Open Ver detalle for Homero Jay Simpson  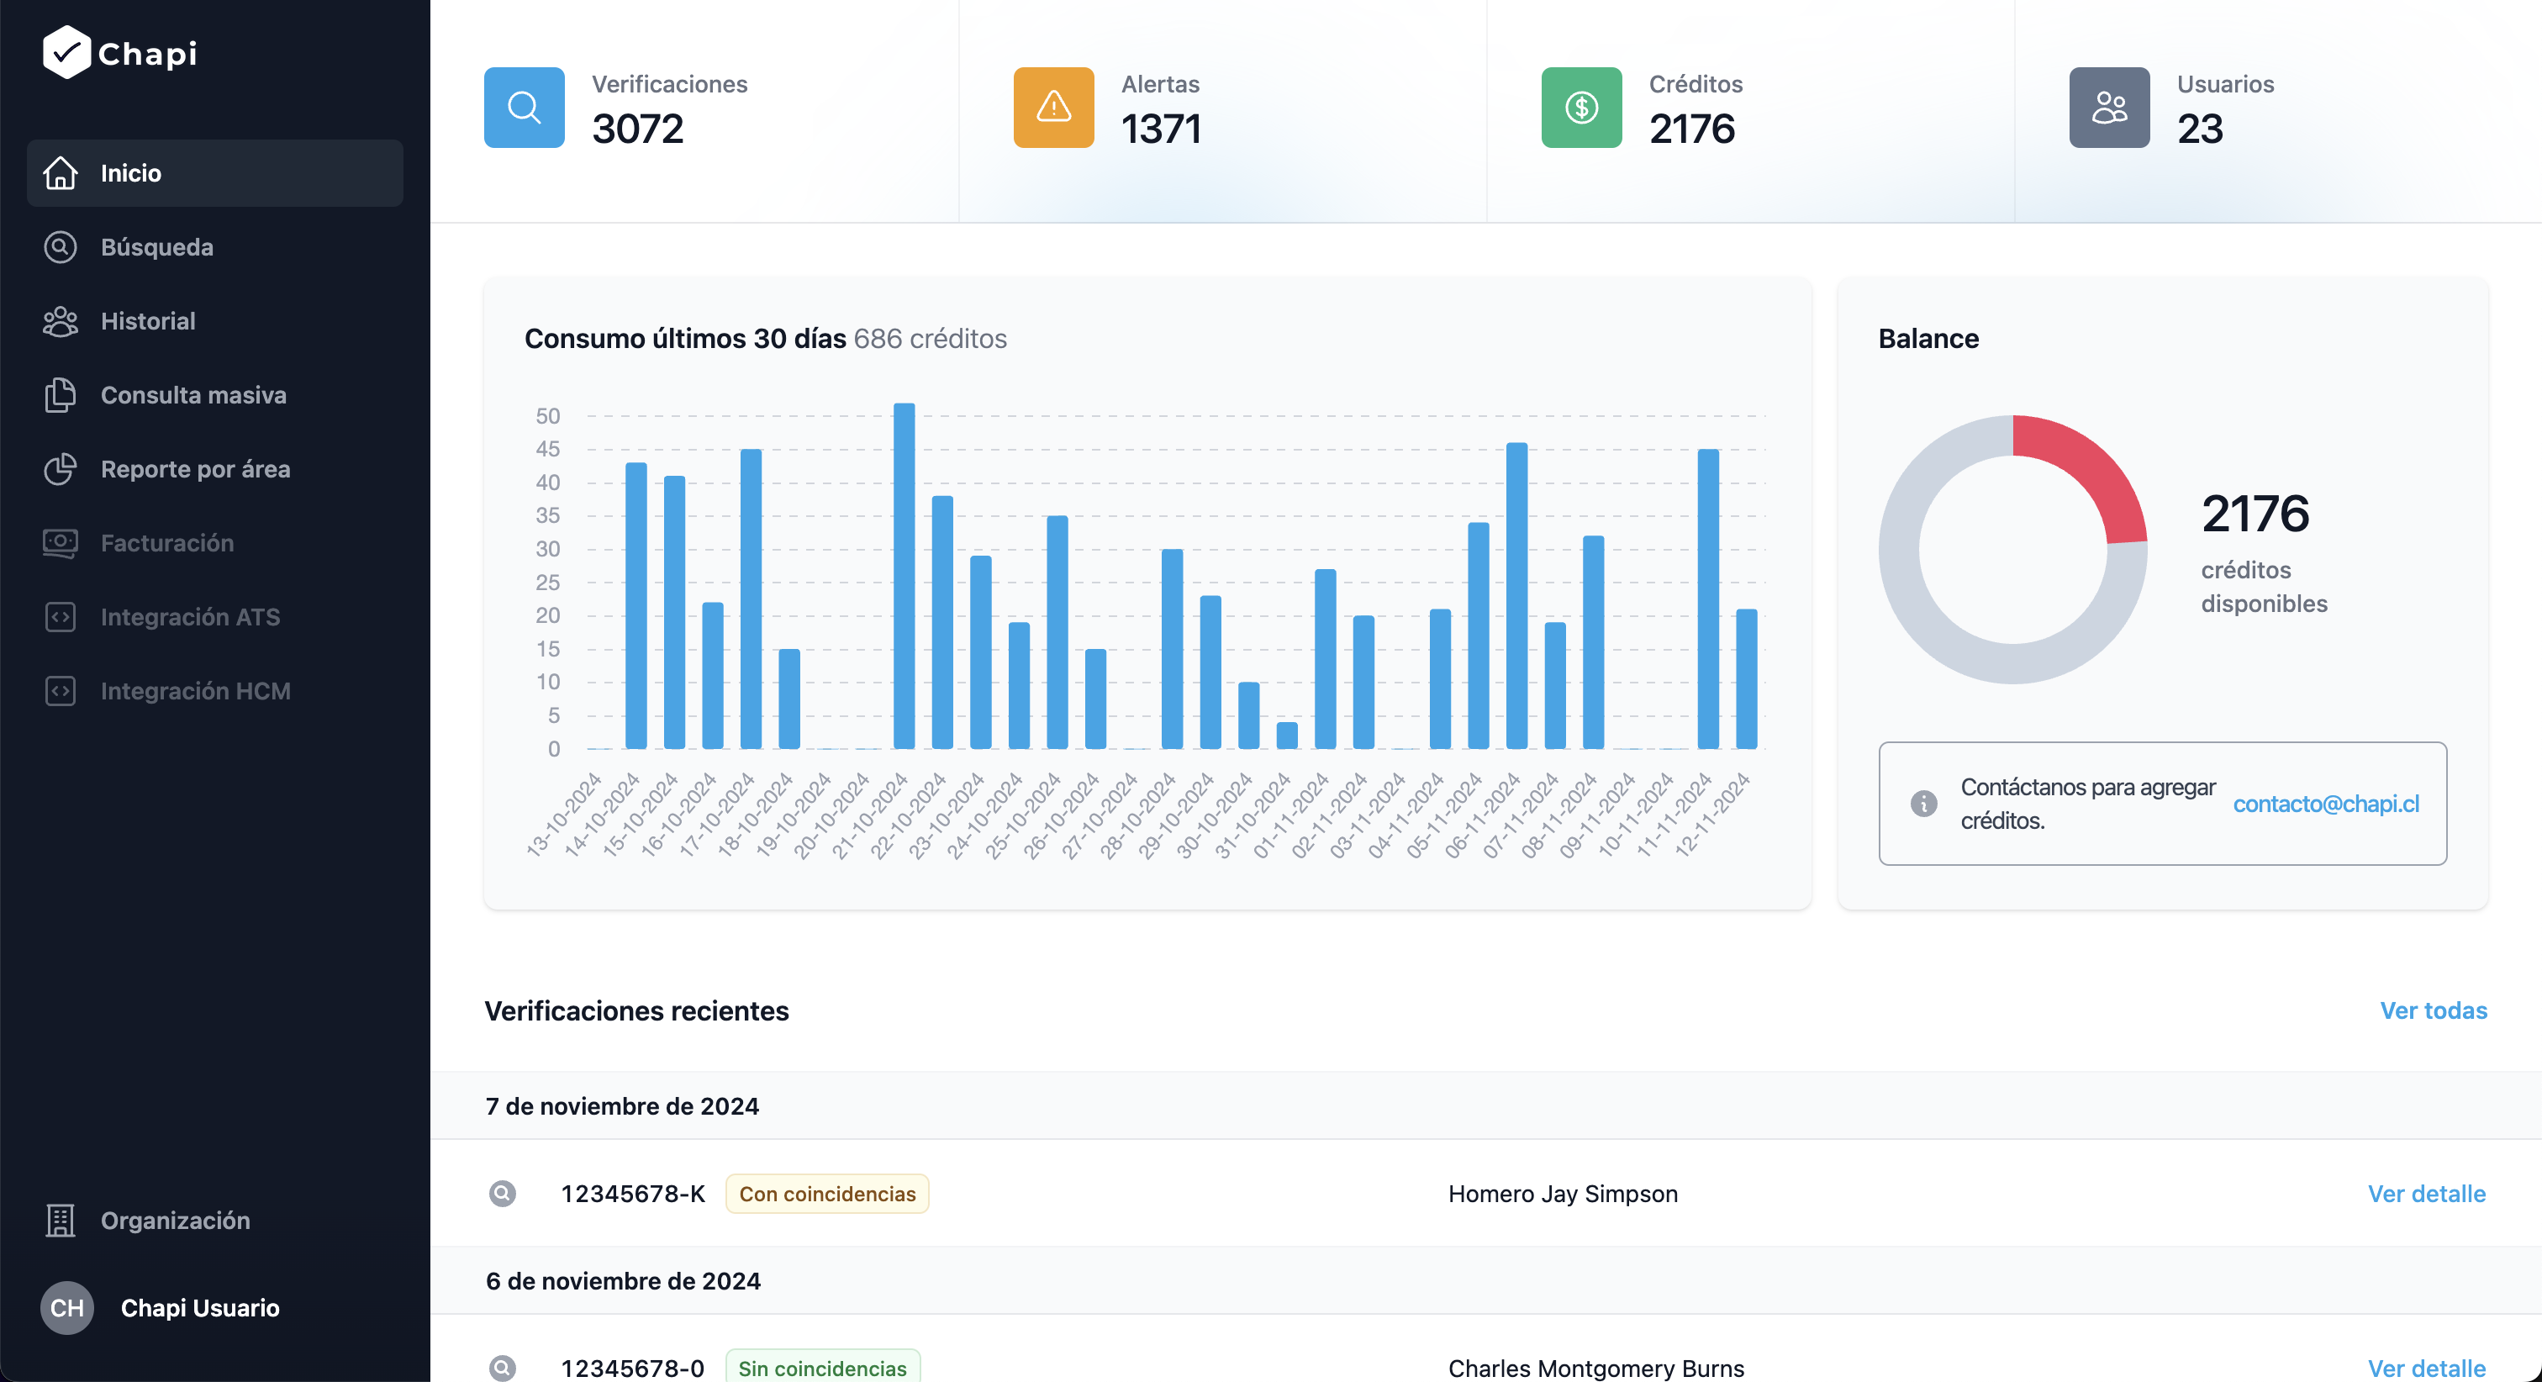click(x=2428, y=1193)
